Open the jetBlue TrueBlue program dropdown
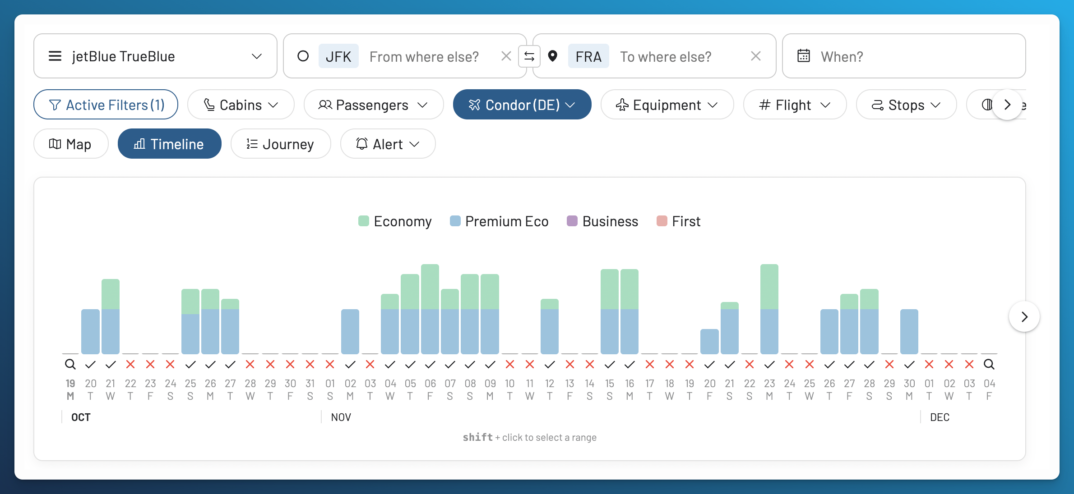The width and height of the screenshot is (1074, 494). click(x=155, y=56)
